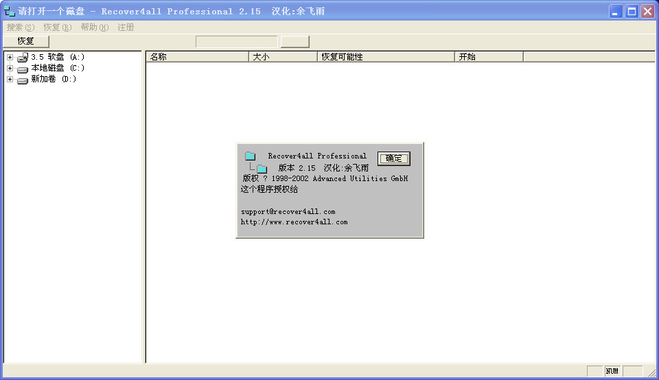Open the 搜索(S) menu
This screenshot has height=380, width=659.
click(21, 27)
